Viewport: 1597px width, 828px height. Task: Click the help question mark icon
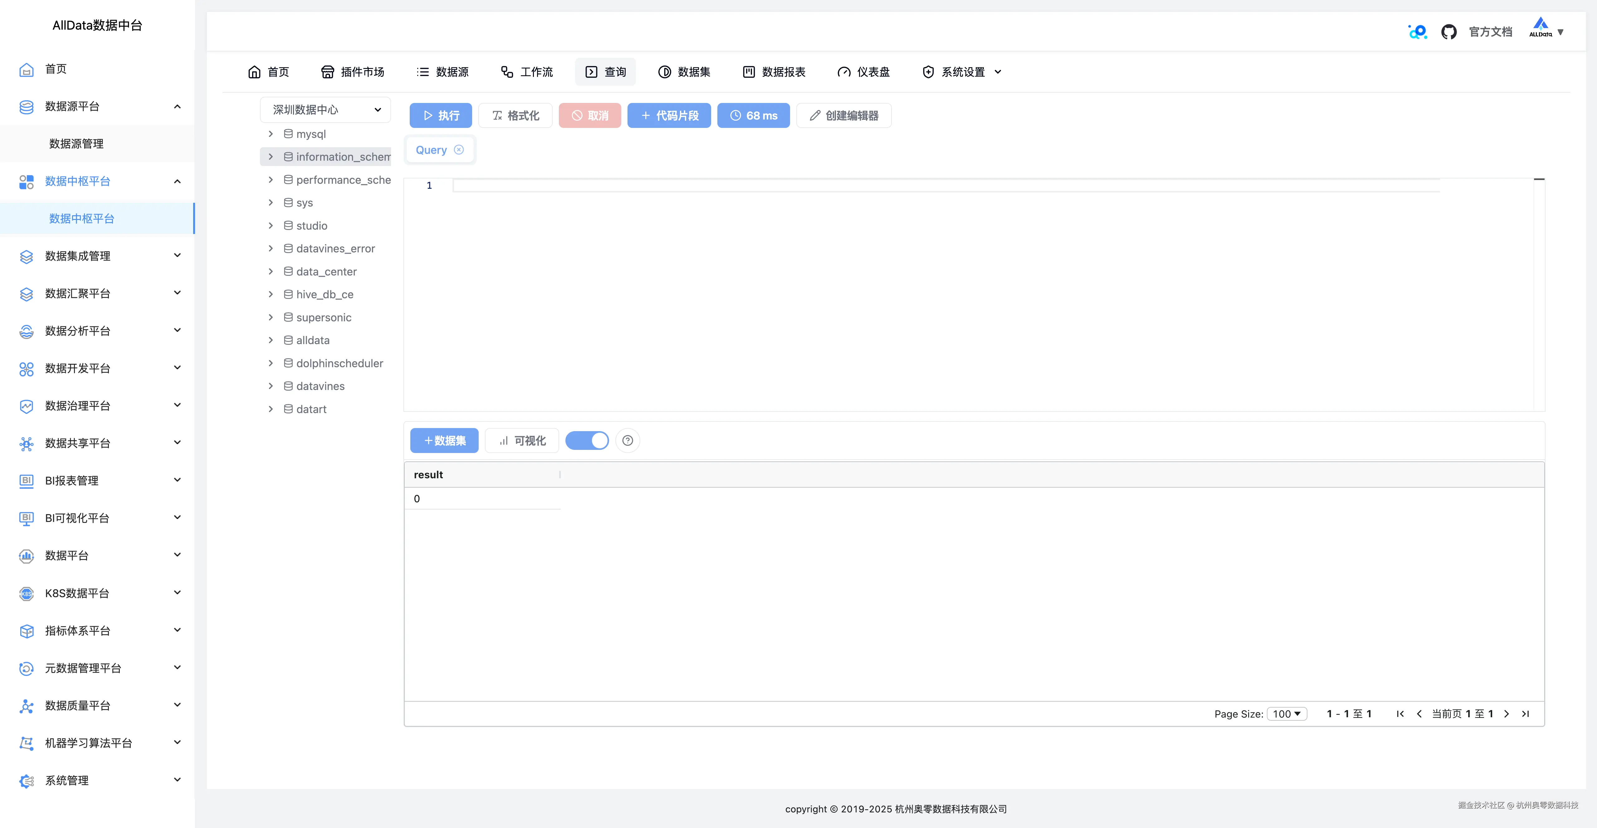[628, 441]
